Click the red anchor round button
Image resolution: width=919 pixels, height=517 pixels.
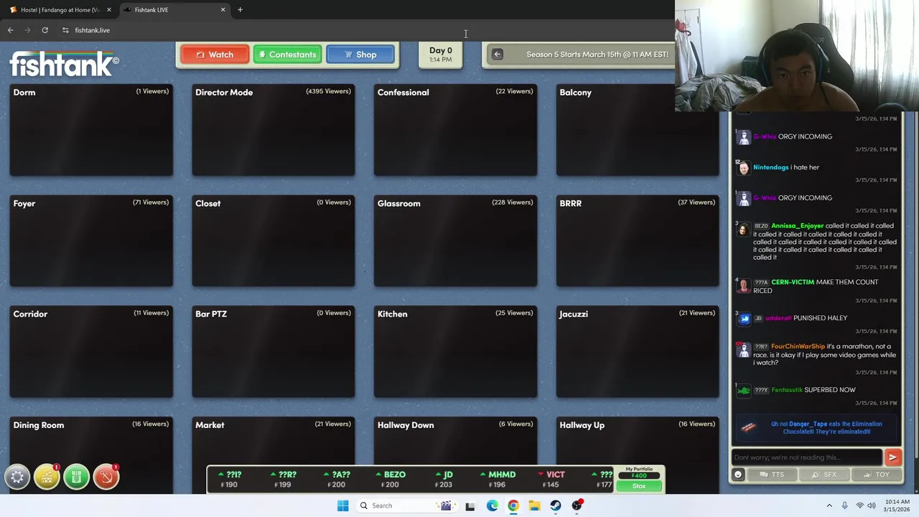[106, 477]
